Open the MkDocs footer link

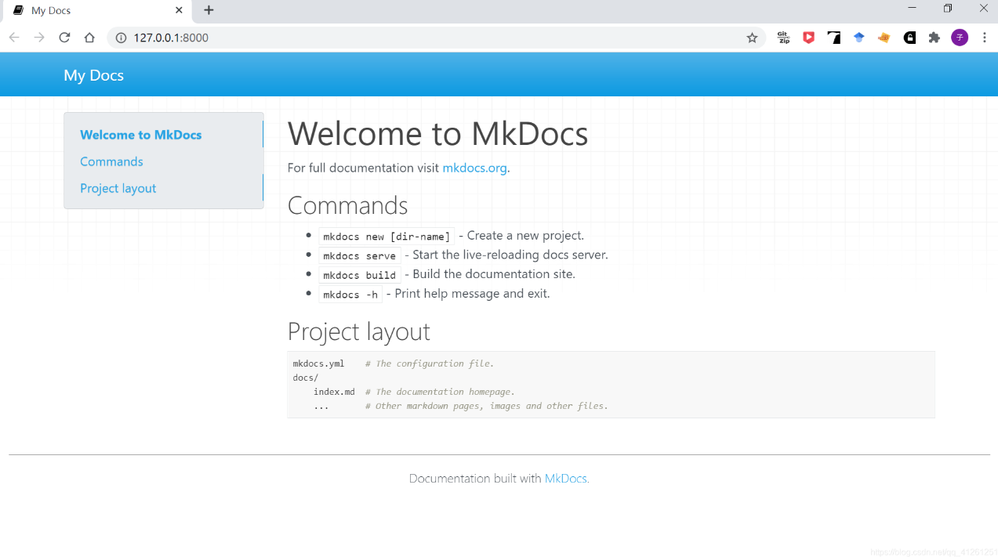pyautogui.click(x=565, y=478)
